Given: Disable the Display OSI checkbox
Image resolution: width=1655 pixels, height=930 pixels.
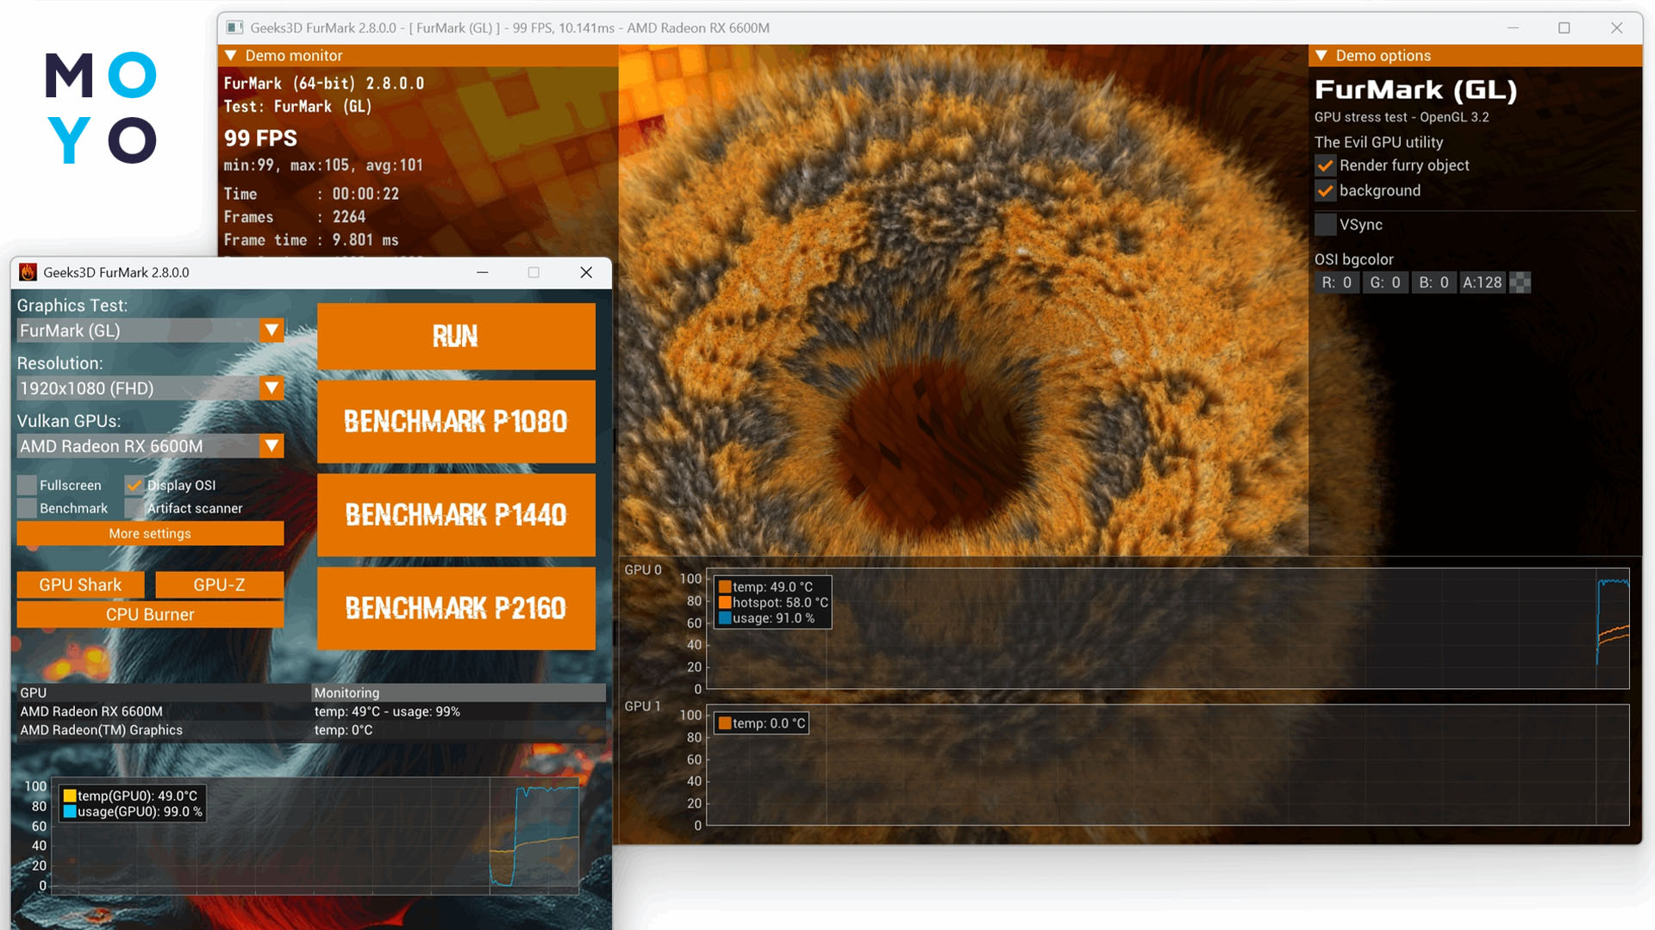Looking at the screenshot, I should pyautogui.click(x=134, y=486).
